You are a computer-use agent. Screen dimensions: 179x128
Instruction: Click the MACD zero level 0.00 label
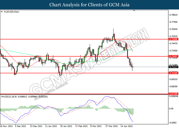[171, 109]
